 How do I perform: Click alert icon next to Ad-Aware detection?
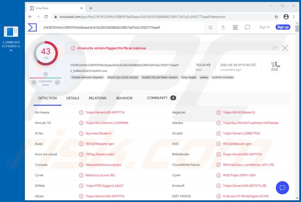(81, 112)
